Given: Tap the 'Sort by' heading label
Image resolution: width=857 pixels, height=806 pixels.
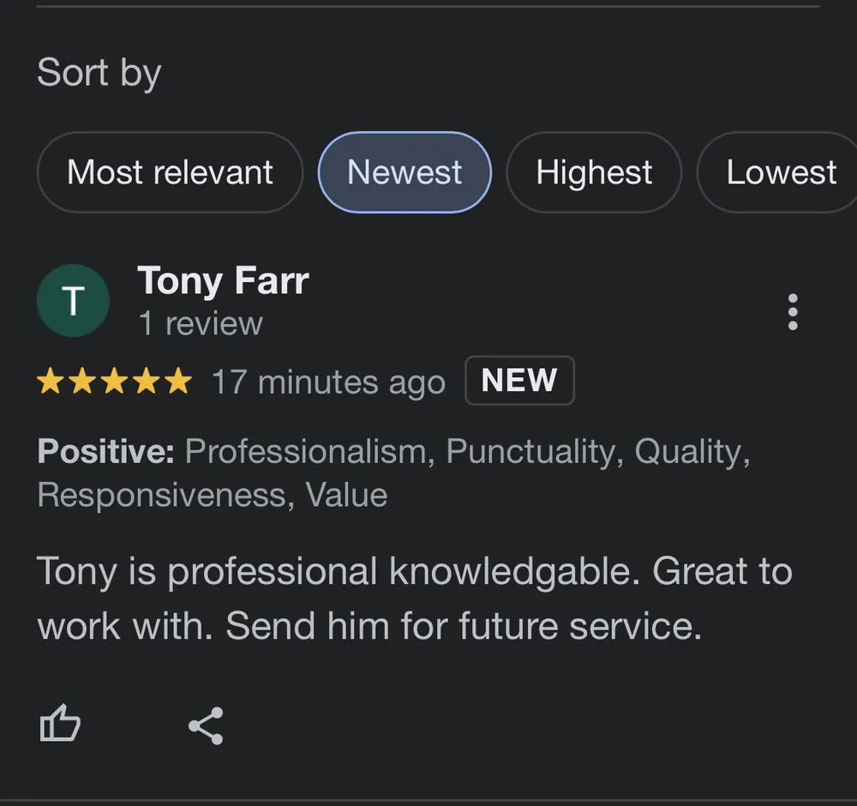Looking at the screenshot, I should click(x=99, y=73).
